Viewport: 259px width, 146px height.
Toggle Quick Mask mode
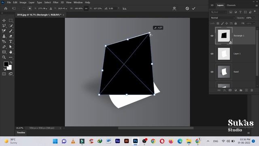coord(4,74)
